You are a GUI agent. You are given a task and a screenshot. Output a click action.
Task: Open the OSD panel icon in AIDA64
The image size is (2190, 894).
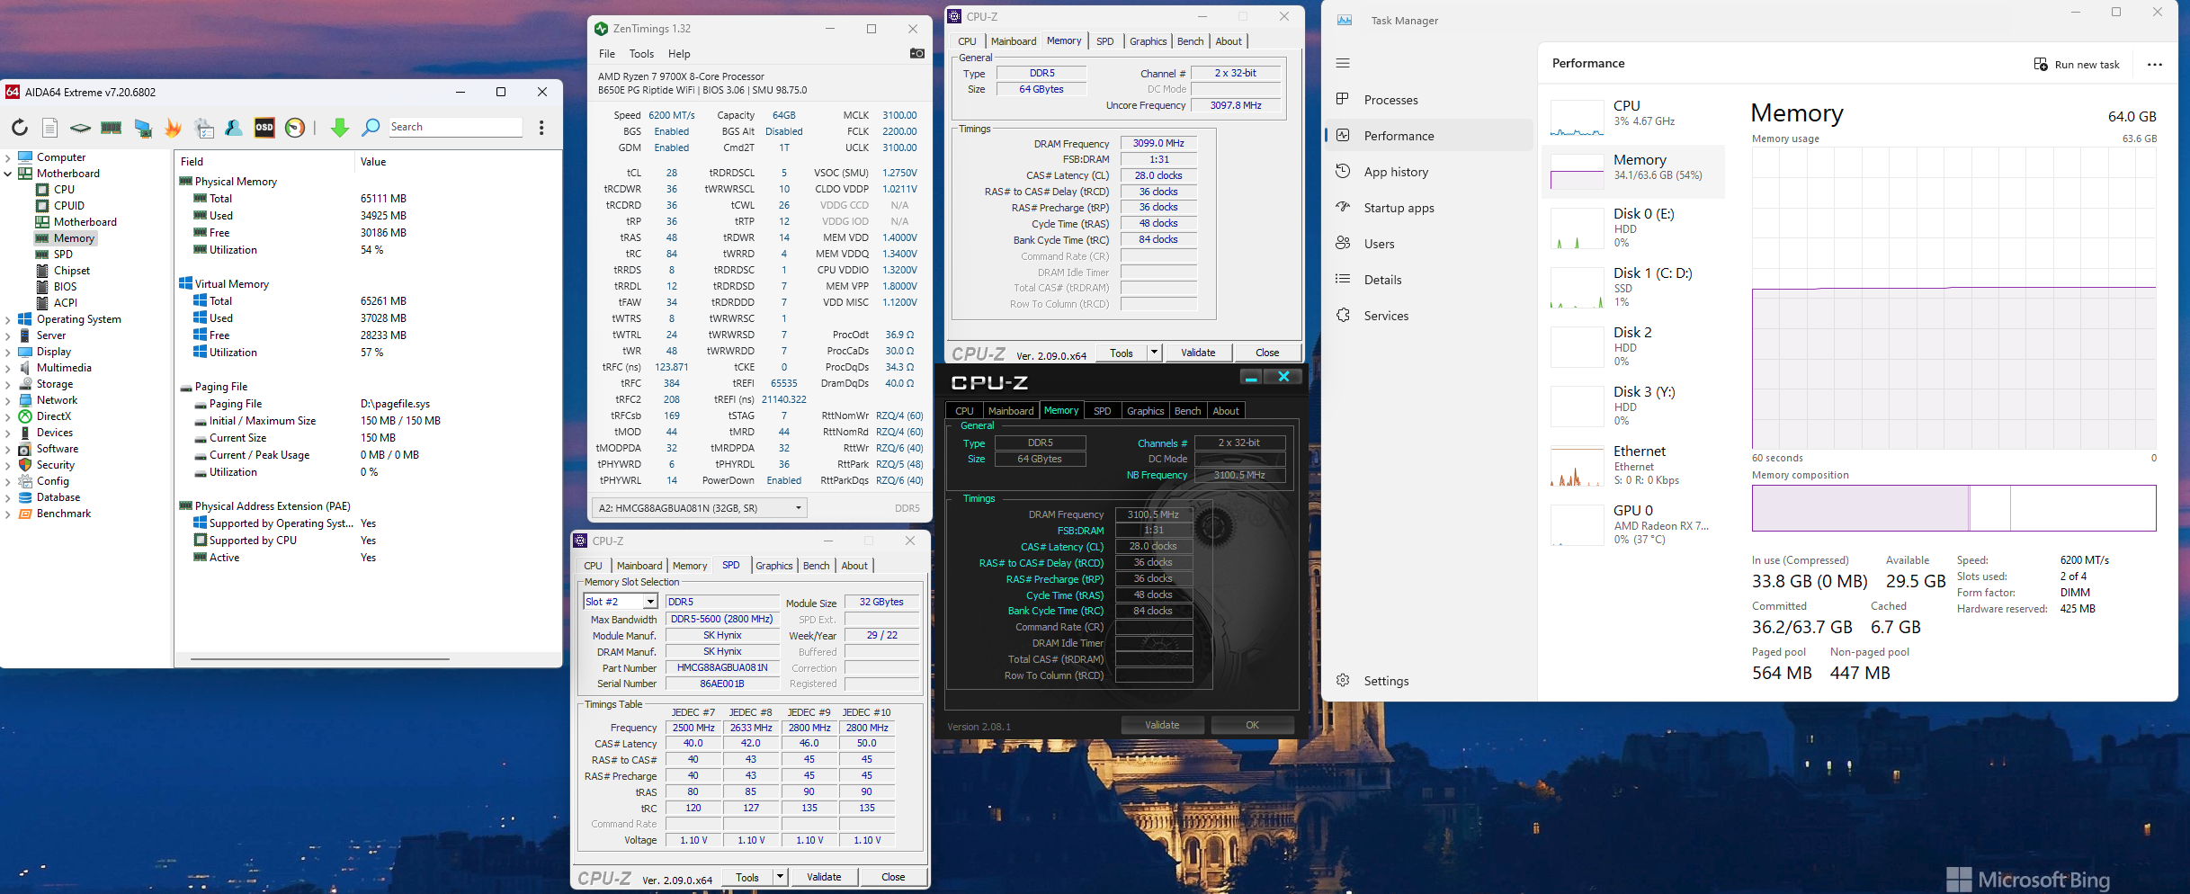(x=264, y=128)
